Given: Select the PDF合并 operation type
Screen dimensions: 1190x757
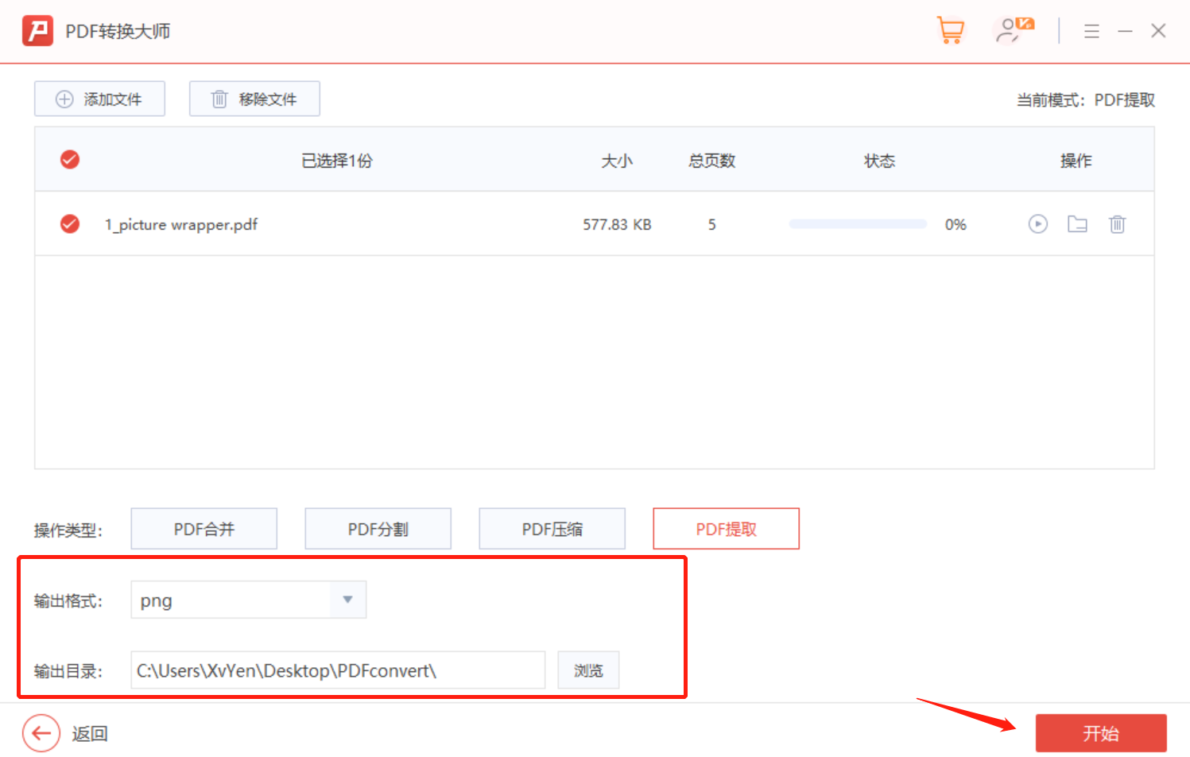Looking at the screenshot, I should pyautogui.click(x=204, y=529).
